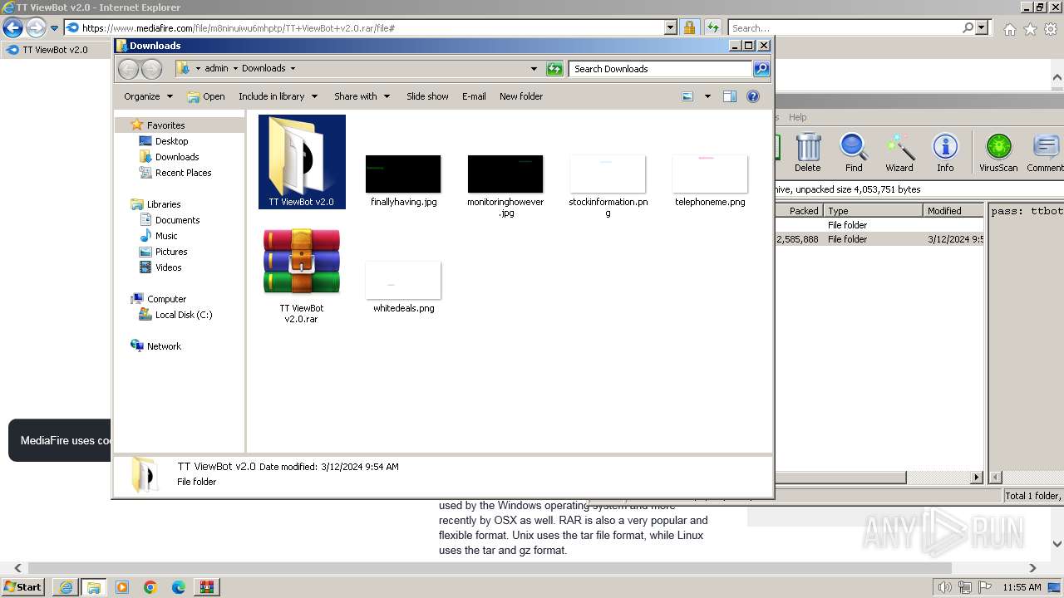Open the Pictures library

pos(171,252)
